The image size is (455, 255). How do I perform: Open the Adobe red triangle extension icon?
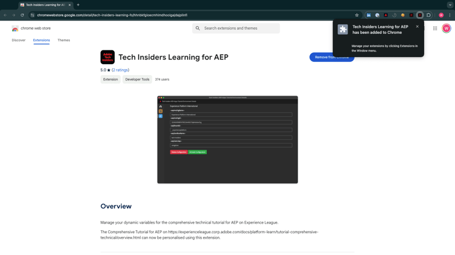click(386, 15)
